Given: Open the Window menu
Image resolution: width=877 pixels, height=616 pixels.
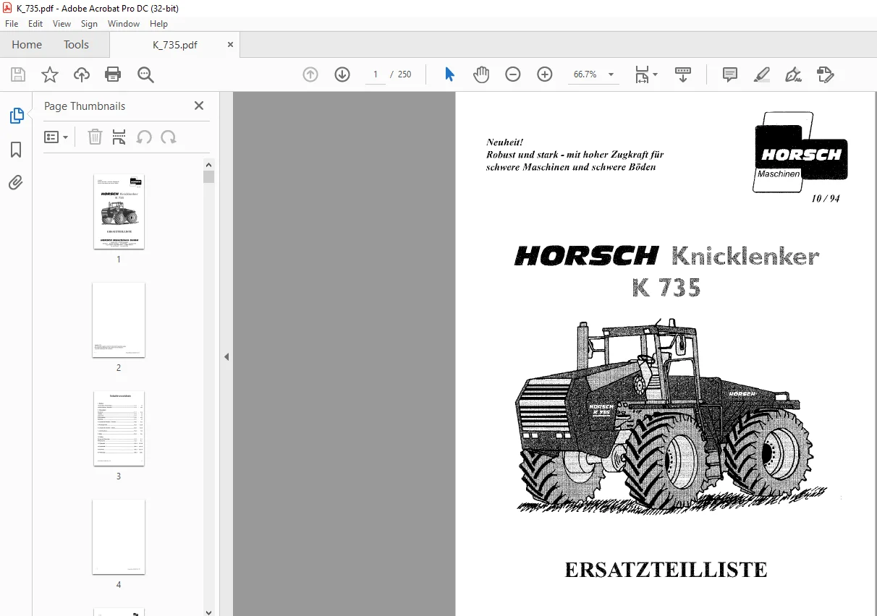Looking at the screenshot, I should click(124, 24).
